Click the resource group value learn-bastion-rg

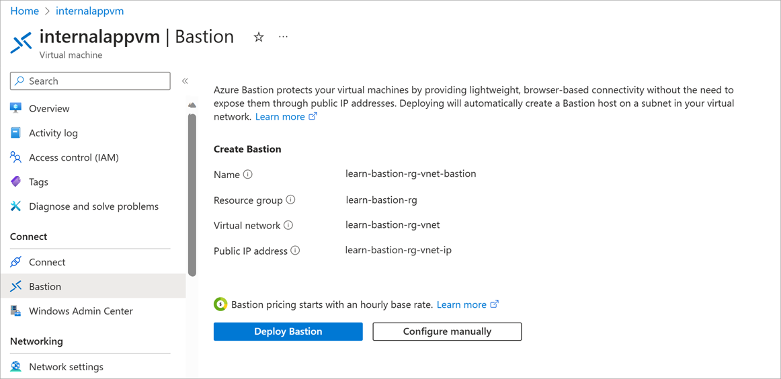(382, 200)
